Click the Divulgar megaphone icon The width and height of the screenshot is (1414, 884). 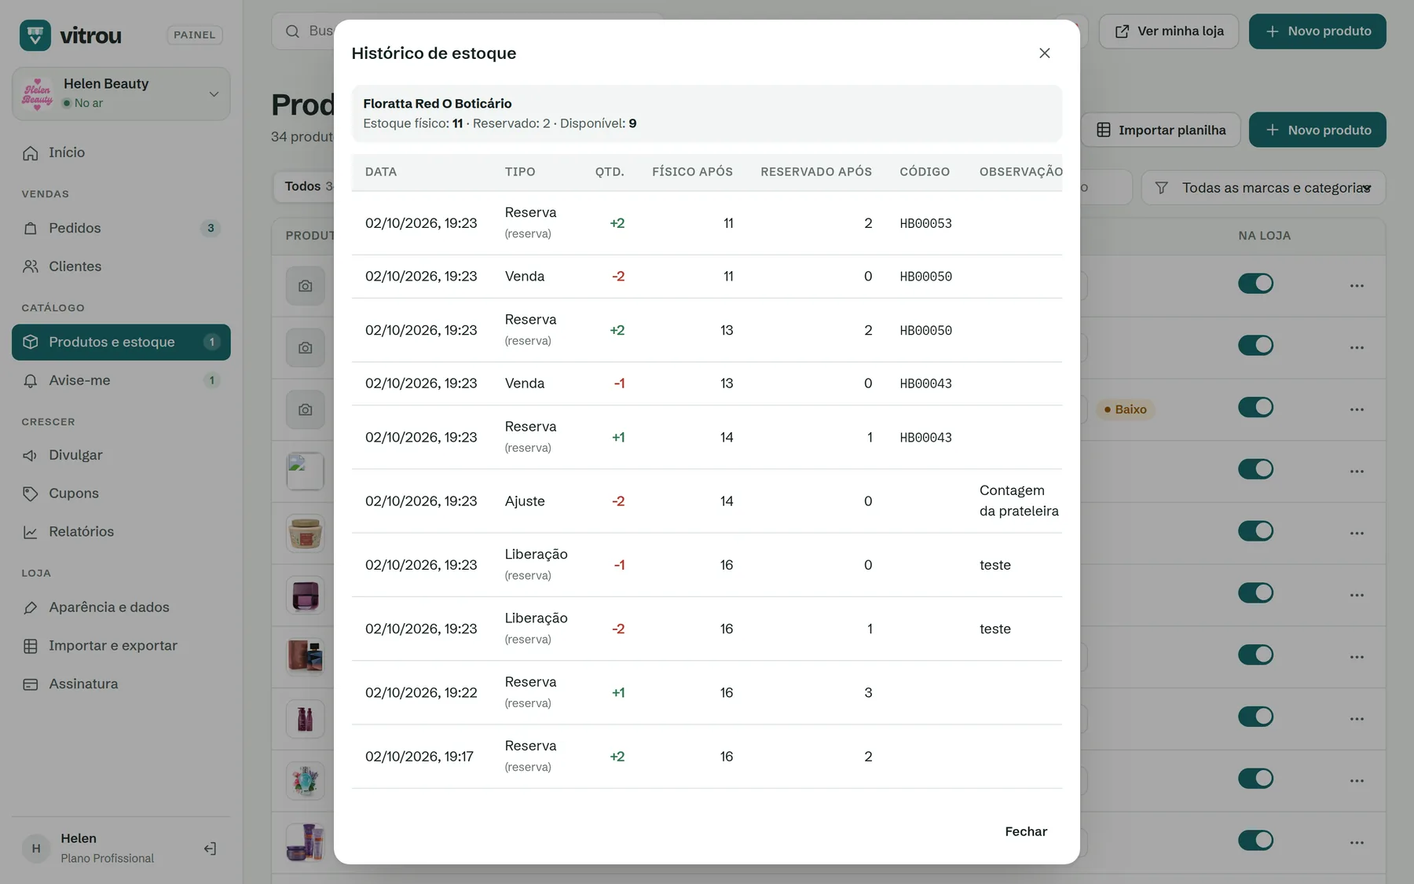click(31, 455)
